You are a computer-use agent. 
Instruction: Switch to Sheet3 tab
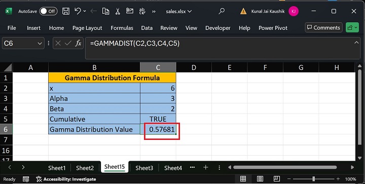pos(144,168)
